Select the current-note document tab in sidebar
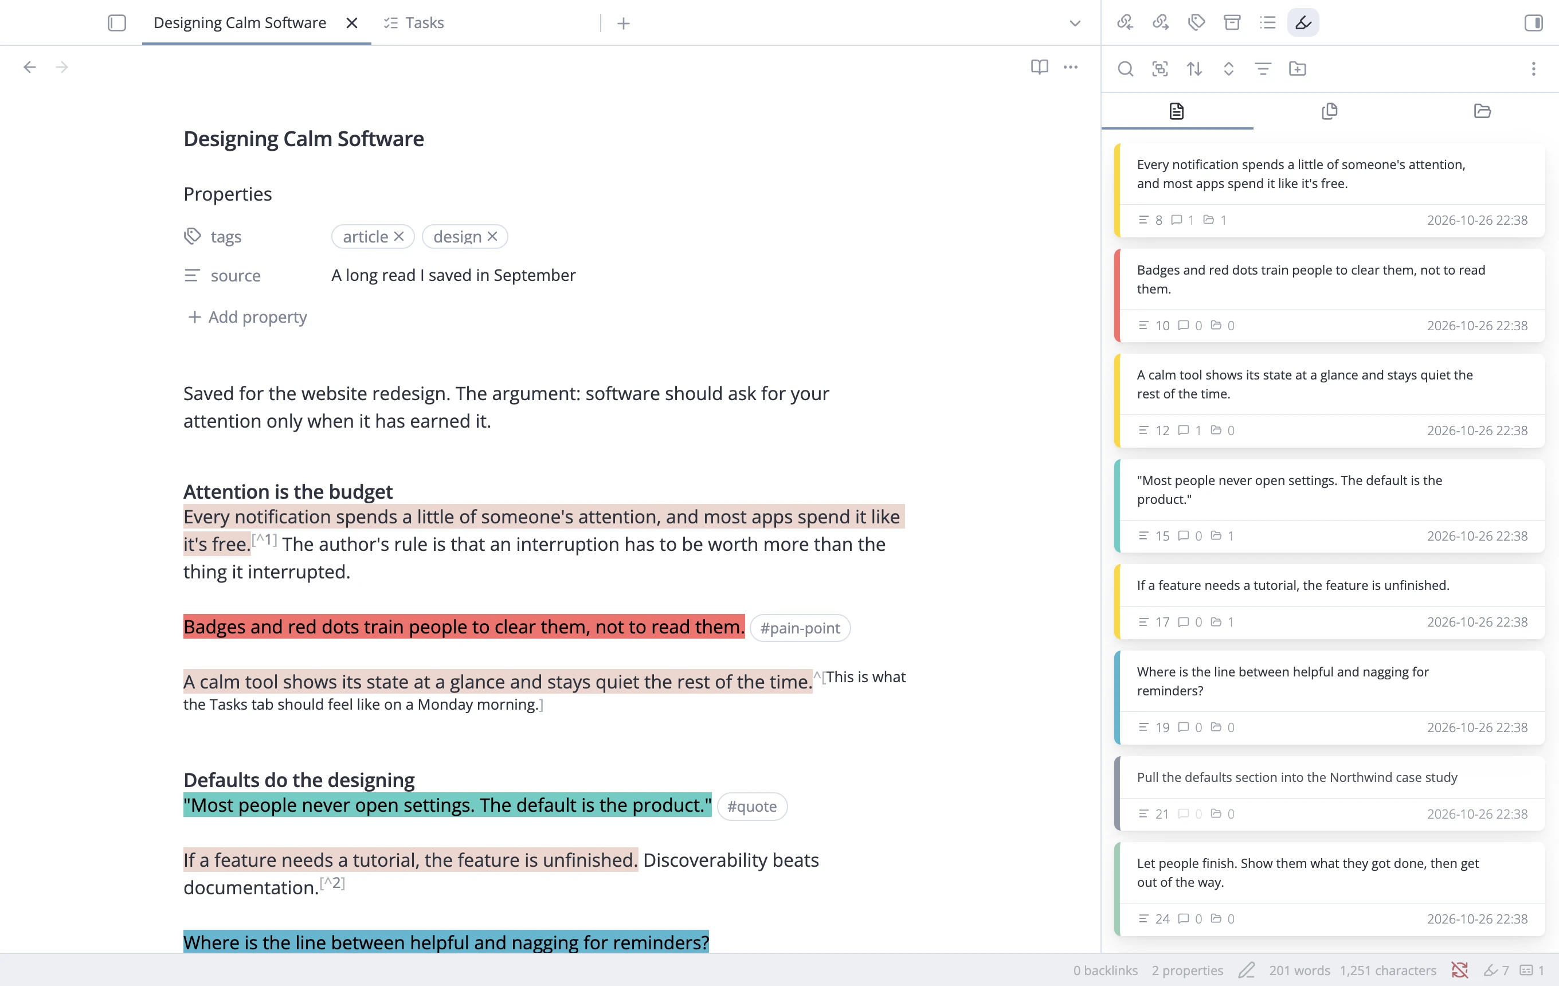 click(1177, 111)
